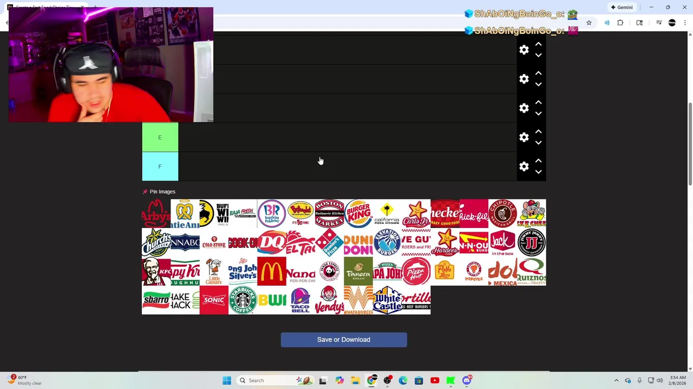The width and height of the screenshot is (693, 389).
Task: Select the Carl's Jr. logo
Action: pos(416,213)
